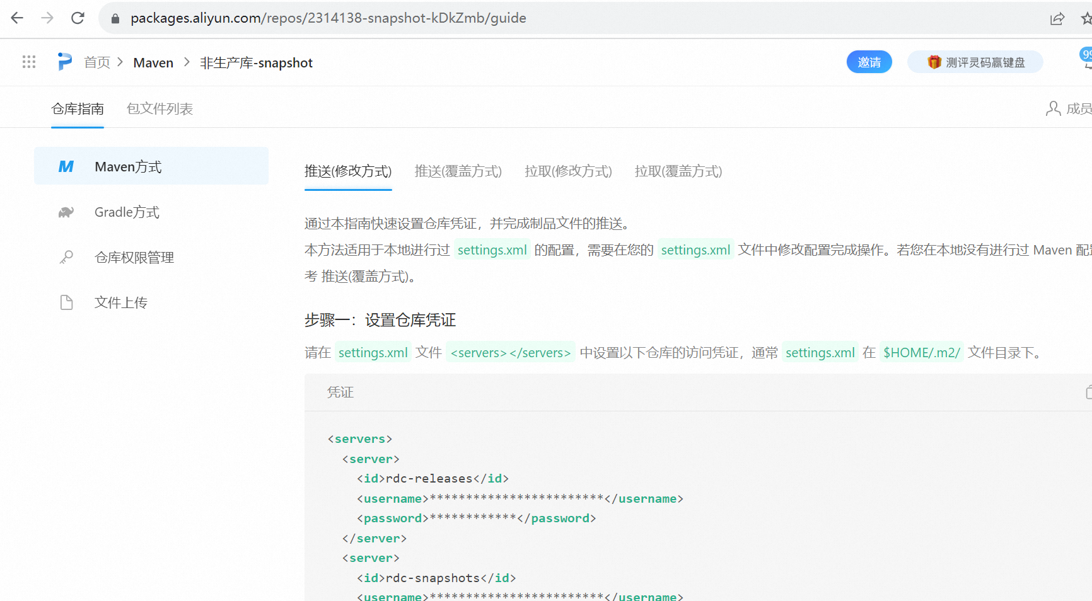
Task: Reload the current page
Action: point(78,18)
